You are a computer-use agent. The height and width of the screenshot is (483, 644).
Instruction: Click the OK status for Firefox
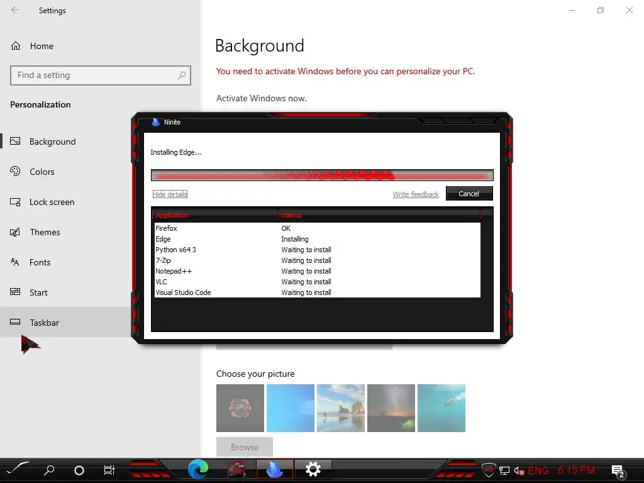(x=286, y=228)
